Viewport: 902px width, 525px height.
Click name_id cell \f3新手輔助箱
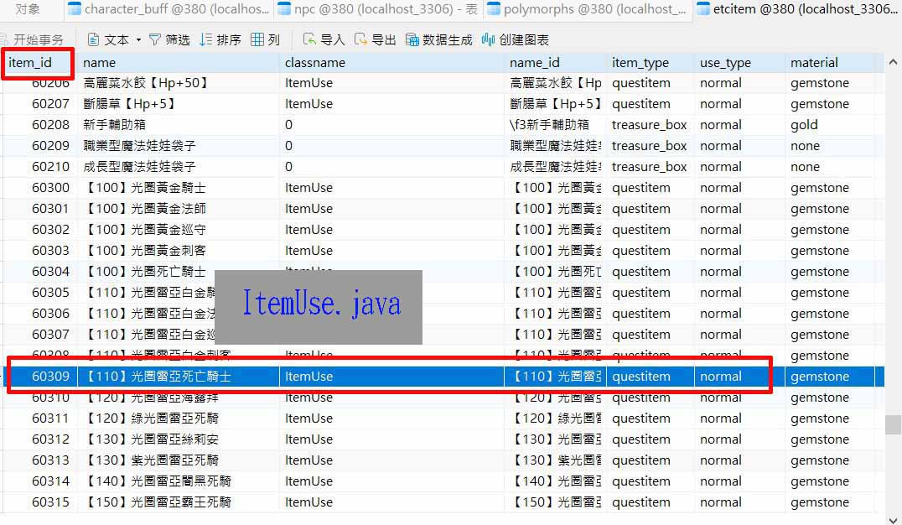point(549,125)
